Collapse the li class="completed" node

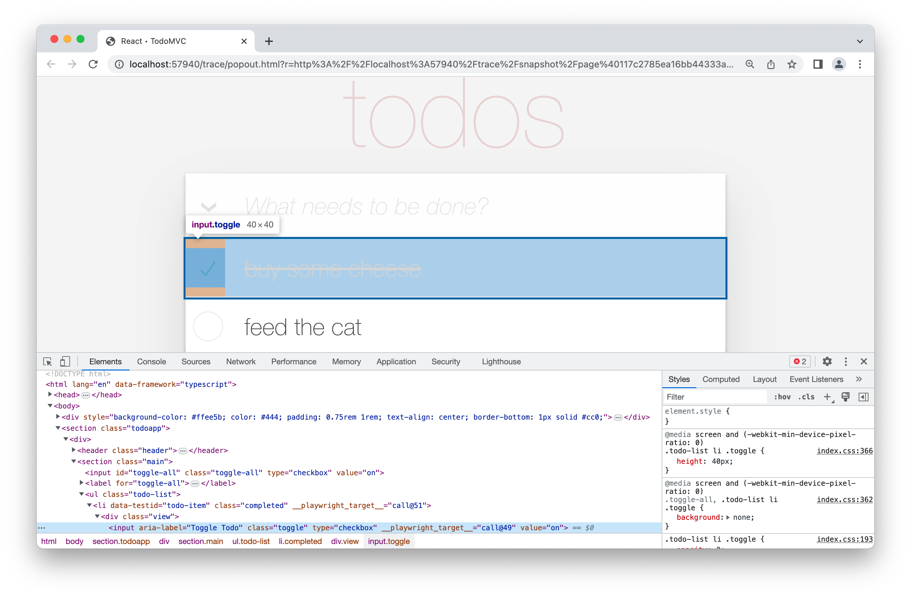(89, 505)
